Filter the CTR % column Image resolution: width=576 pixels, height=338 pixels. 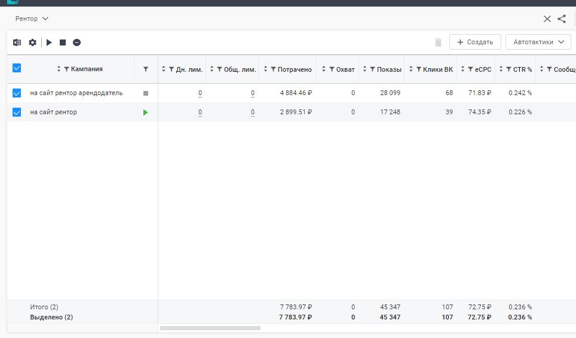pyautogui.click(x=508, y=69)
